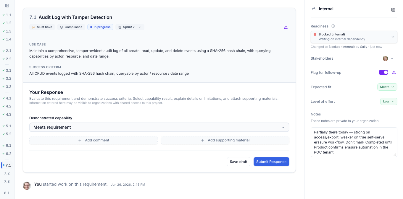Click the Your Response heading
Screen dimensions: 403x199
(46, 92)
